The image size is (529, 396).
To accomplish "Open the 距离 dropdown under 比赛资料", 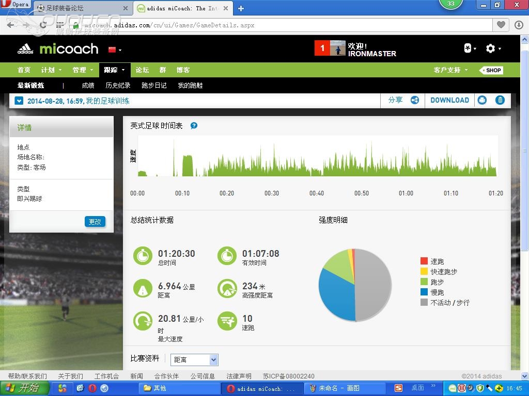I will pos(194,359).
